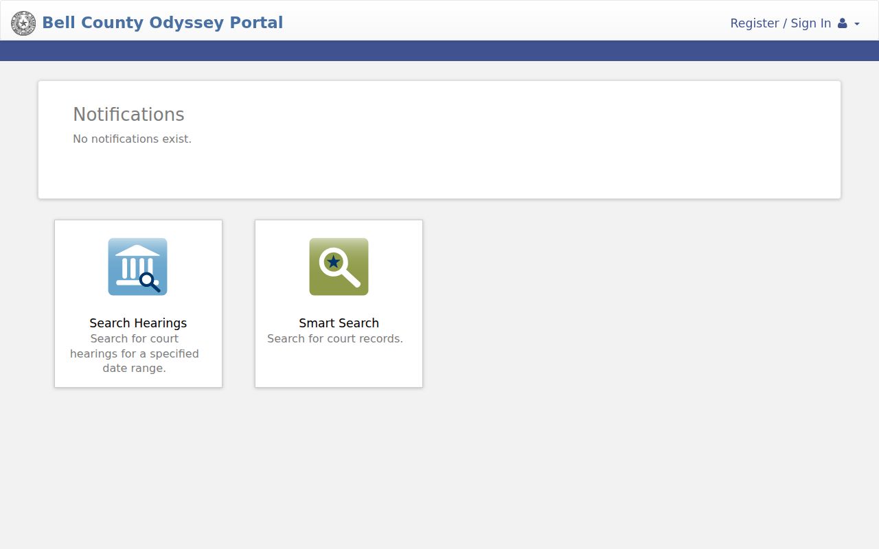Image resolution: width=879 pixels, height=549 pixels.
Task: Select the Notifications heading
Action: coord(128,115)
